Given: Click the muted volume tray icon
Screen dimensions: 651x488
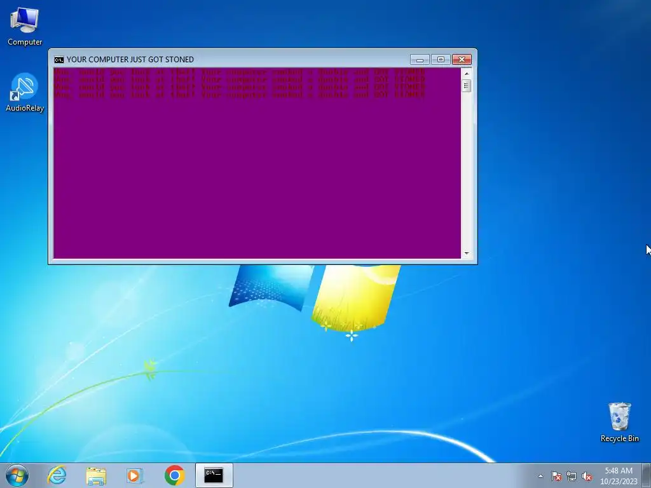Looking at the screenshot, I should tap(587, 476).
